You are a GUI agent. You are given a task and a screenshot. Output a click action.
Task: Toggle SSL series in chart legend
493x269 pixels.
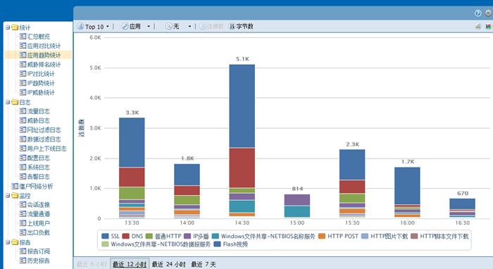point(111,236)
